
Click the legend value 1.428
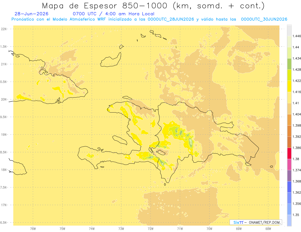click(x=296, y=70)
